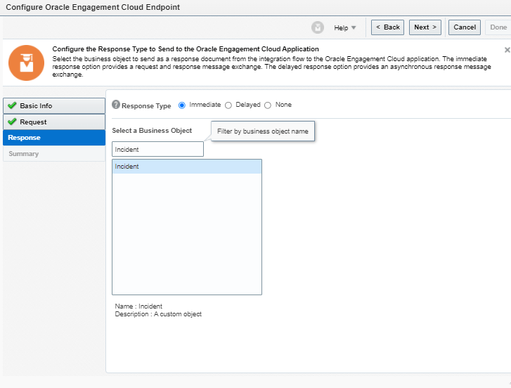Choose the Delayed response type
511x388 pixels.
coord(228,105)
